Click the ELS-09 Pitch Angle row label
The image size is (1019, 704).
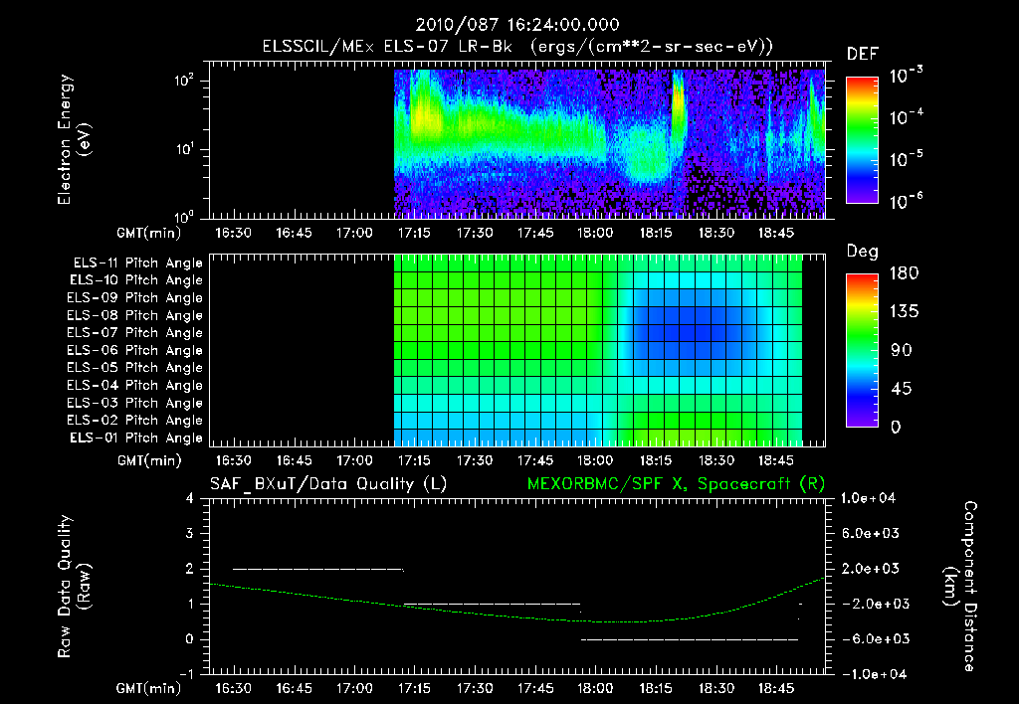click(x=134, y=298)
